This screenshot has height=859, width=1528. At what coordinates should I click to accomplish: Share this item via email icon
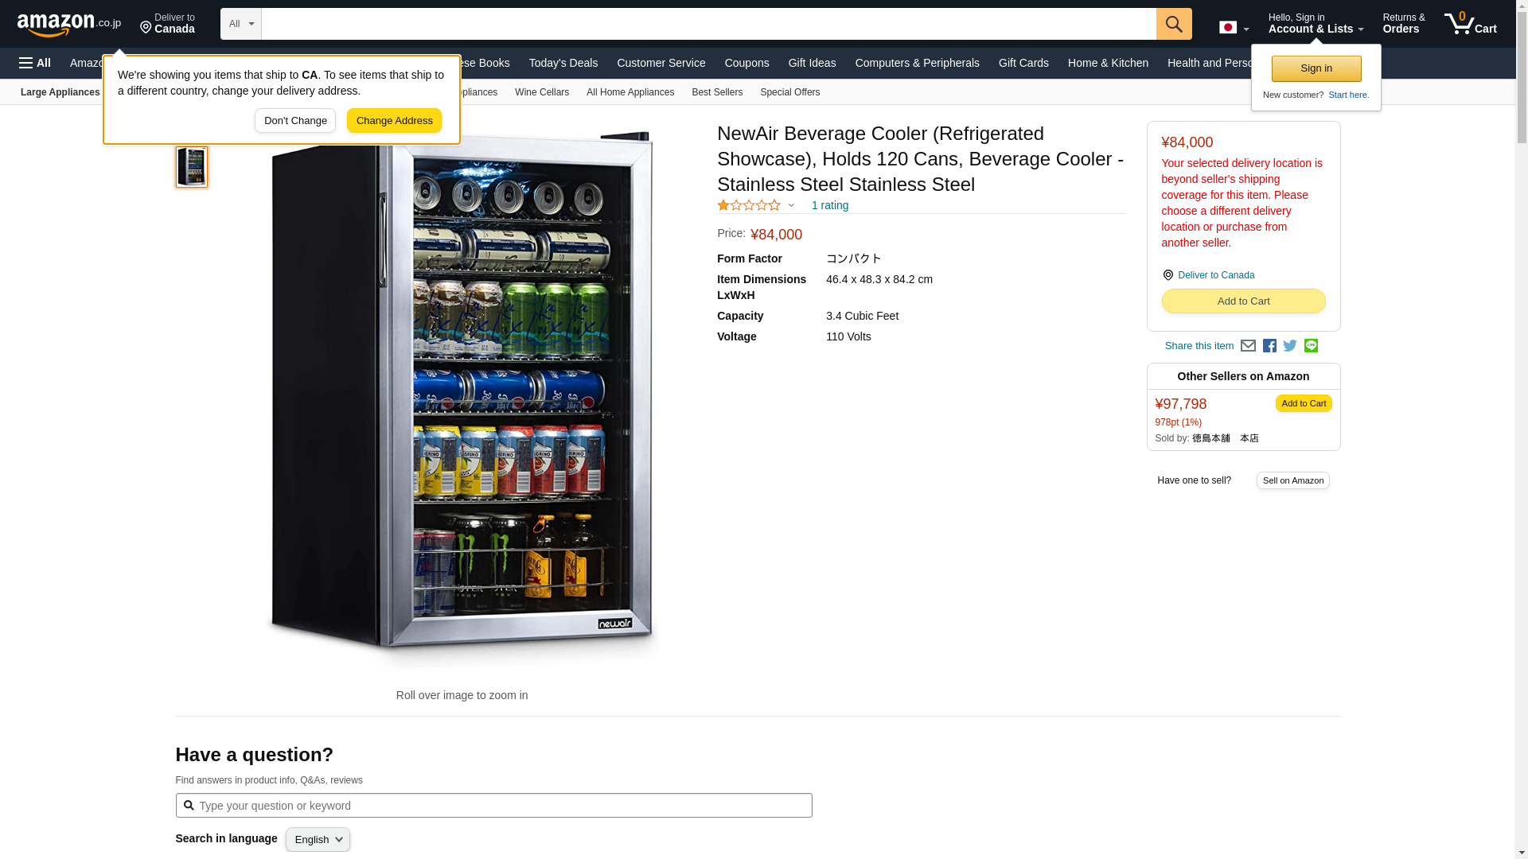[x=1248, y=346]
